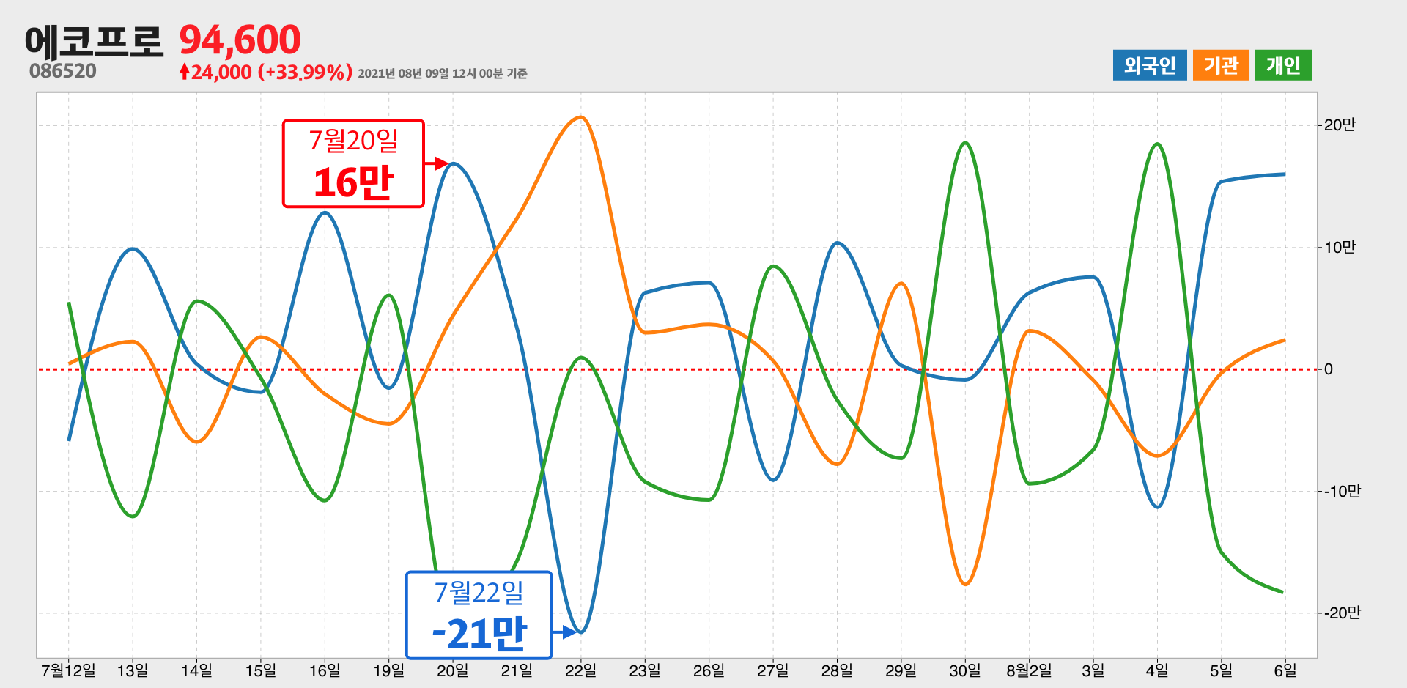
Task: Click the orange line trough at 30일
Action: pyautogui.click(x=965, y=584)
